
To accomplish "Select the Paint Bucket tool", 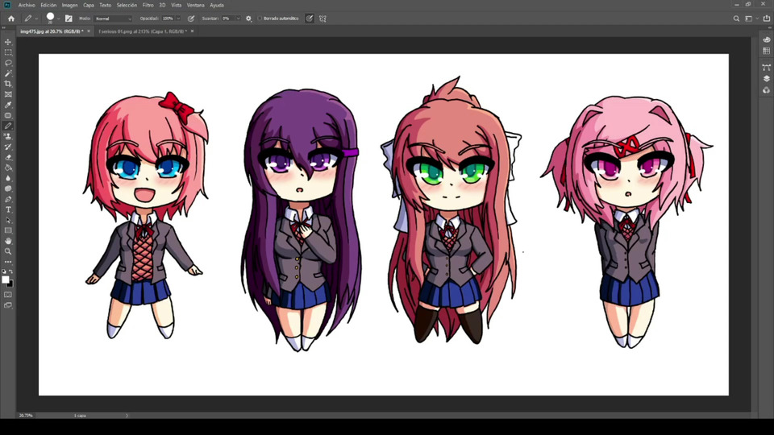I will point(8,168).
